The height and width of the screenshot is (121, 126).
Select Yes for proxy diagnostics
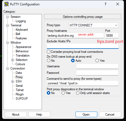tap(63, 93)
